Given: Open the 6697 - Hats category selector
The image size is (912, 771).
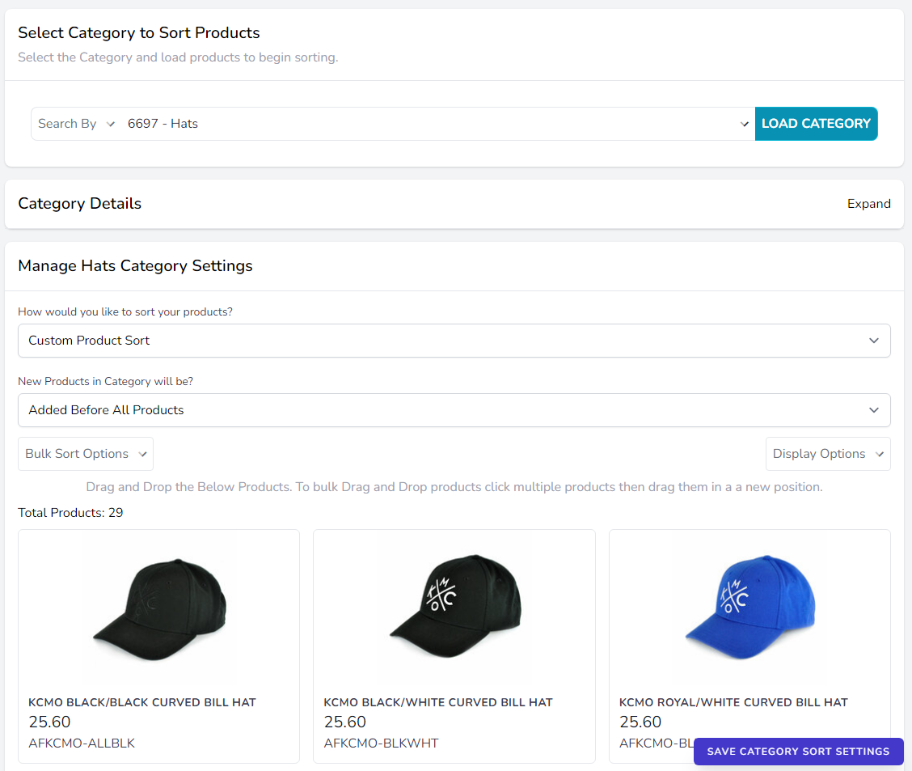Looking at the screenshot, I should [437, 124].
